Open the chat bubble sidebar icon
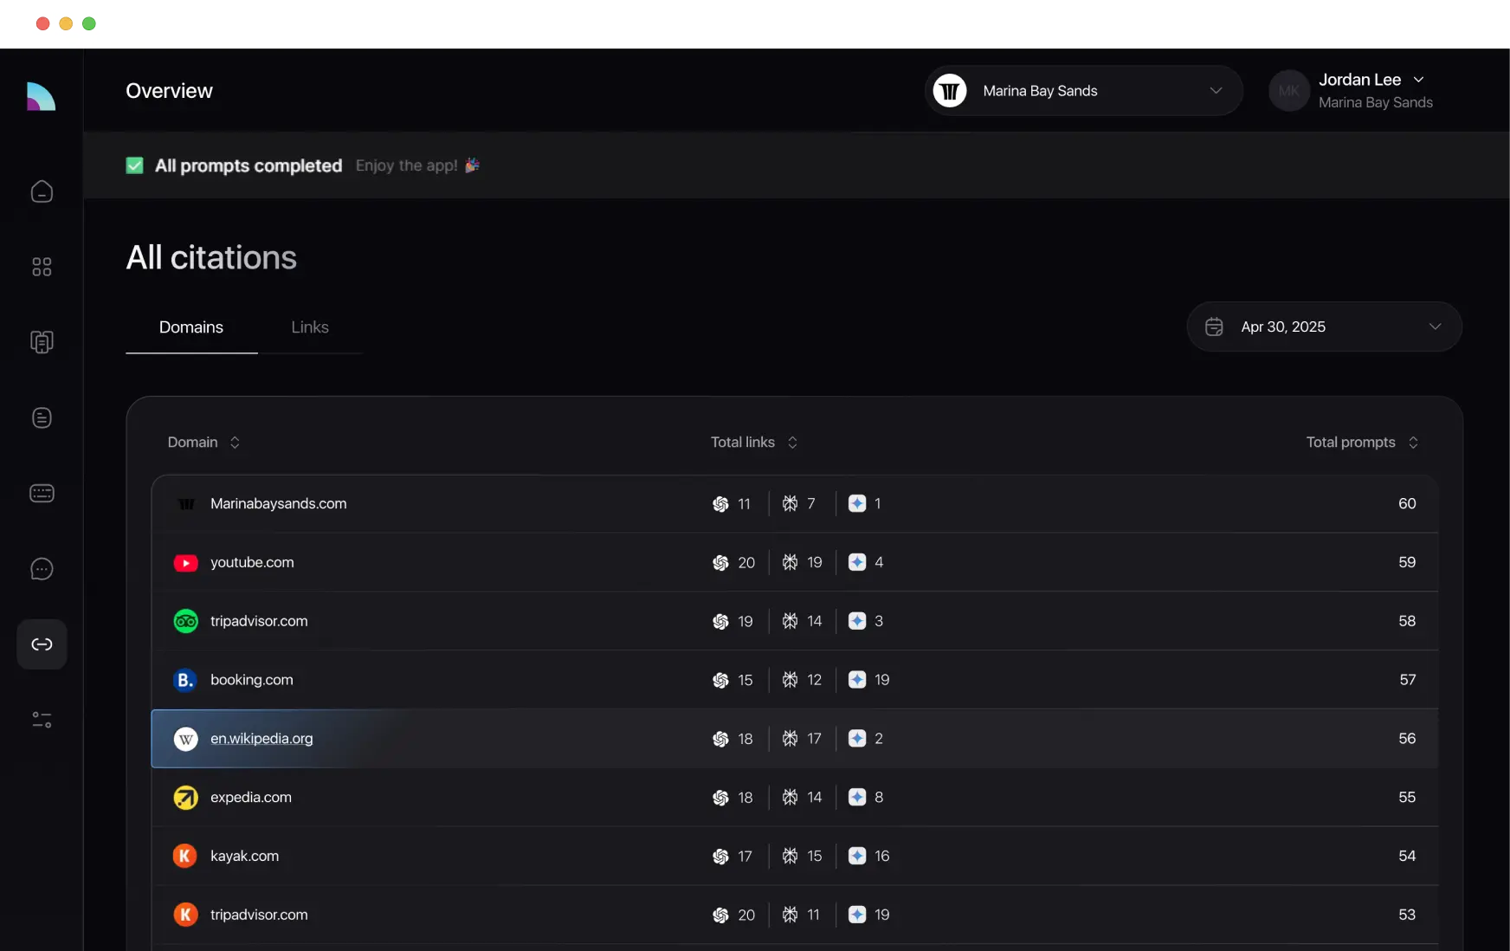The height and width of the screenshot is (951, 1510). [x=42, y=569]
